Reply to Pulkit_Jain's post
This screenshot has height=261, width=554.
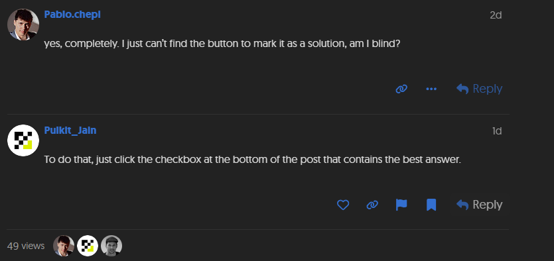point(479,205)
